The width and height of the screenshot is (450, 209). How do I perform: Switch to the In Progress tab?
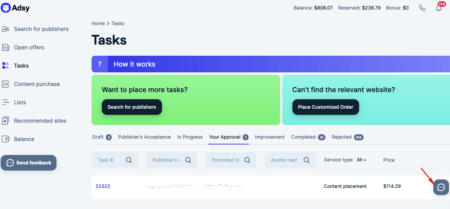point(190,137)
